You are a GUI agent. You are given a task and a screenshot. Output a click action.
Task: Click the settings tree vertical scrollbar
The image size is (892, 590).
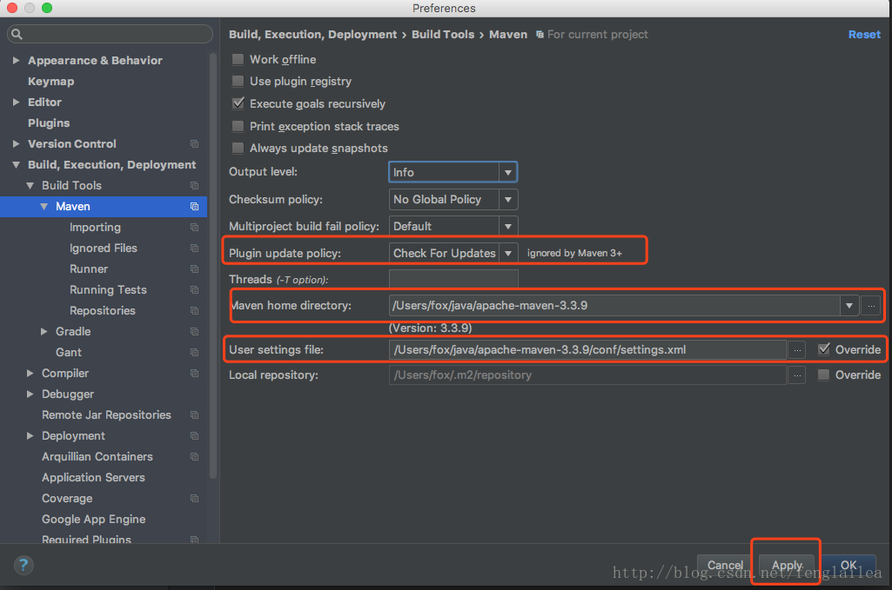pyautogui.click(x=213, y=267)
